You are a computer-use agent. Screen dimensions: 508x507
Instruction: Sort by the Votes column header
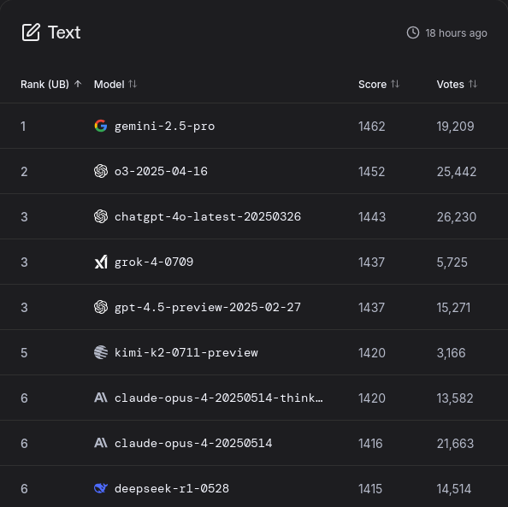click(x=457, y=85)
